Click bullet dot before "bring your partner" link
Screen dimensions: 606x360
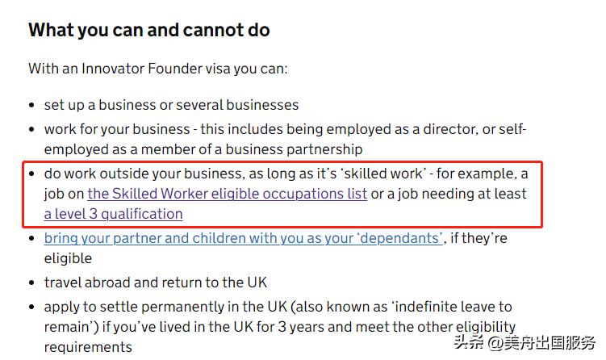click(x=32, y=239)
